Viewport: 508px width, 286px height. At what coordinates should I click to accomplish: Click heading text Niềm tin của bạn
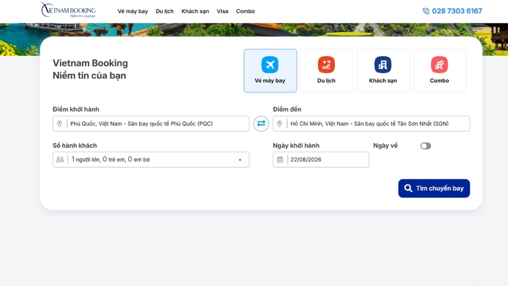click(x=89, y=76)
